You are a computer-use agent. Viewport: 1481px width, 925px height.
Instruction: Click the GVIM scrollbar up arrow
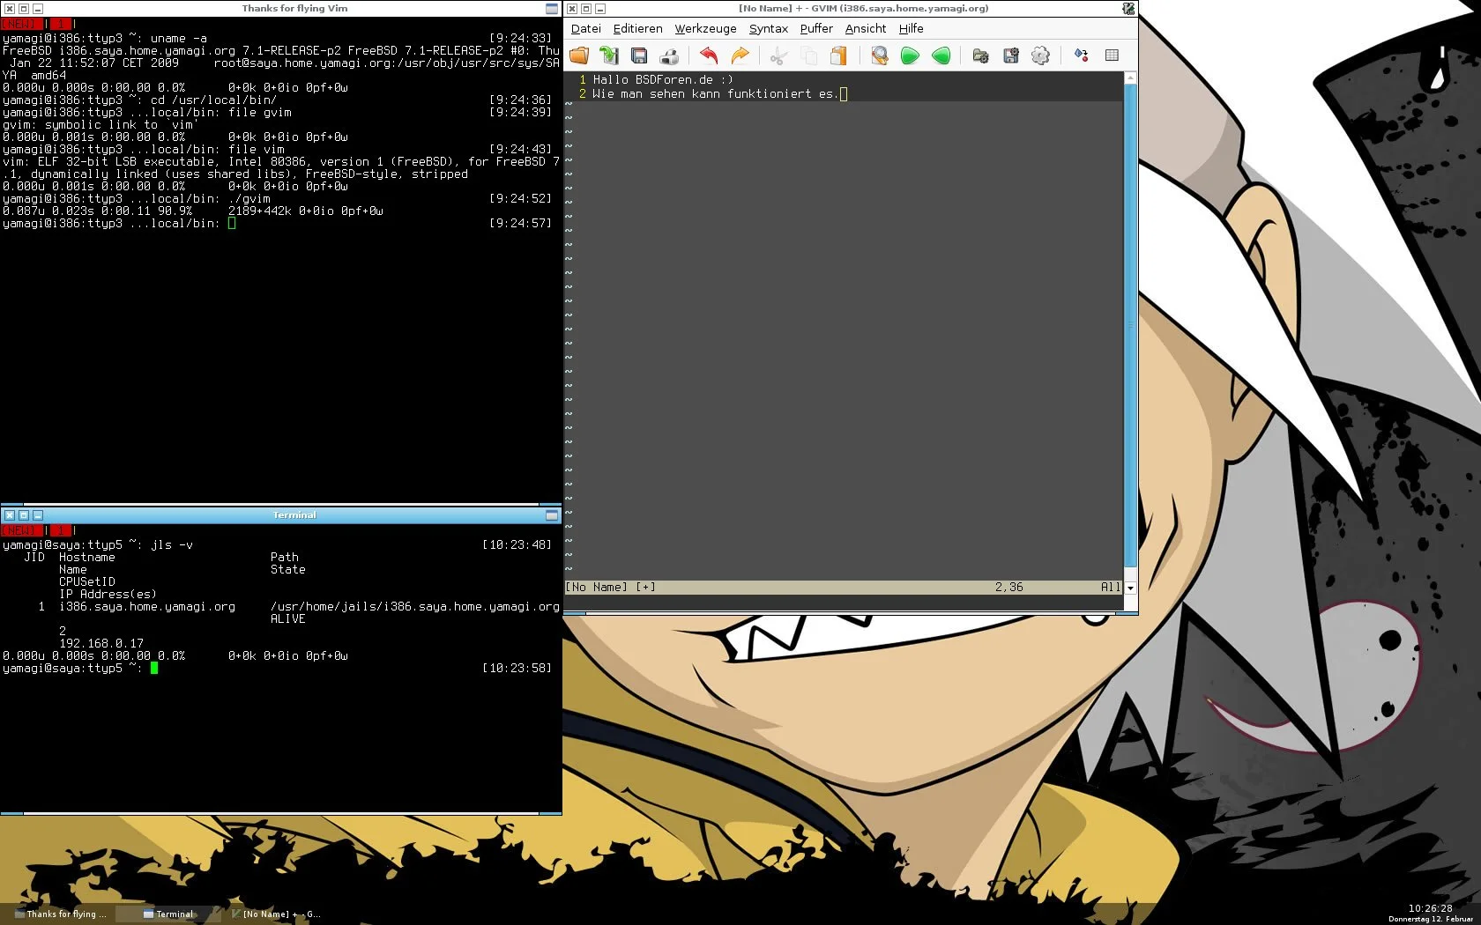pyautogui.click(x=1130, y=78)
